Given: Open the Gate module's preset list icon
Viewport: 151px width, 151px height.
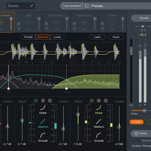Looking at the screenshot, I should point(18,24).
